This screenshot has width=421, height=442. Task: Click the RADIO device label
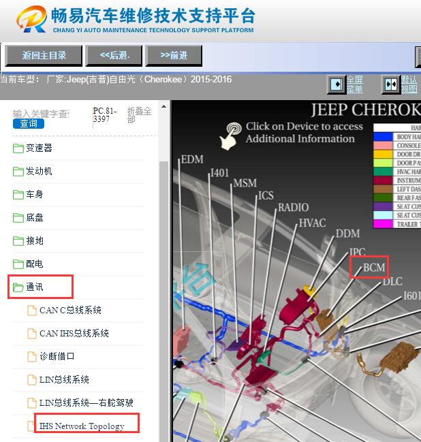(293, 208)
